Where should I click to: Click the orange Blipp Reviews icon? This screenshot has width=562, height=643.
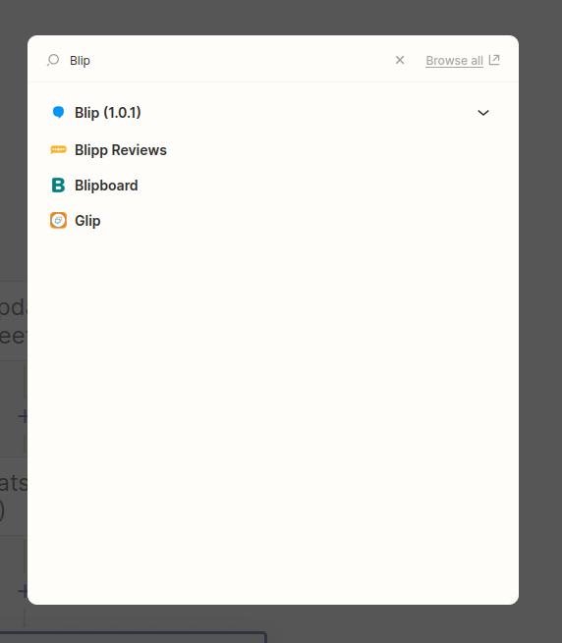pos(58,149)
